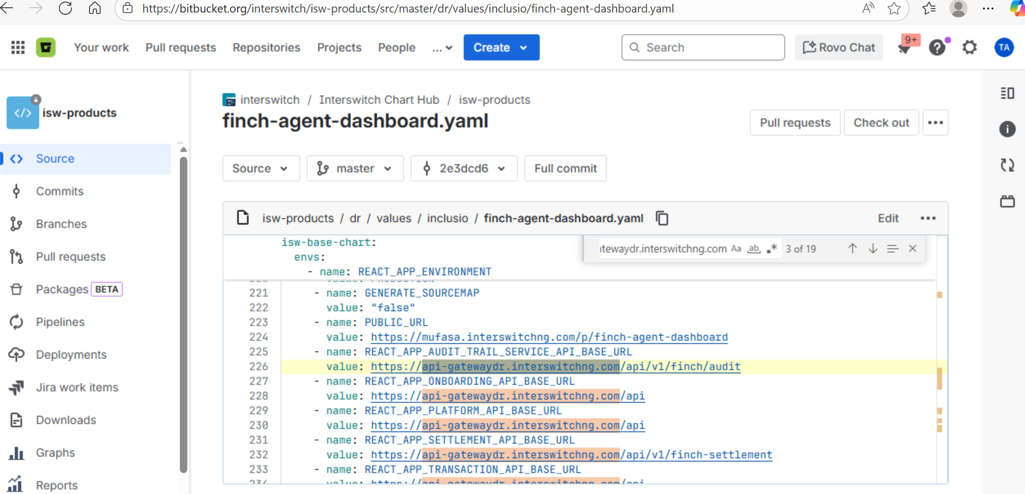Open Commits in the left sidebar
Screen dimensions: 1025x494
coord(59,191)
